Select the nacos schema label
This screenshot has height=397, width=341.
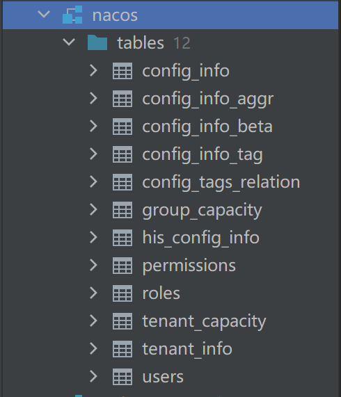[115, 15]
